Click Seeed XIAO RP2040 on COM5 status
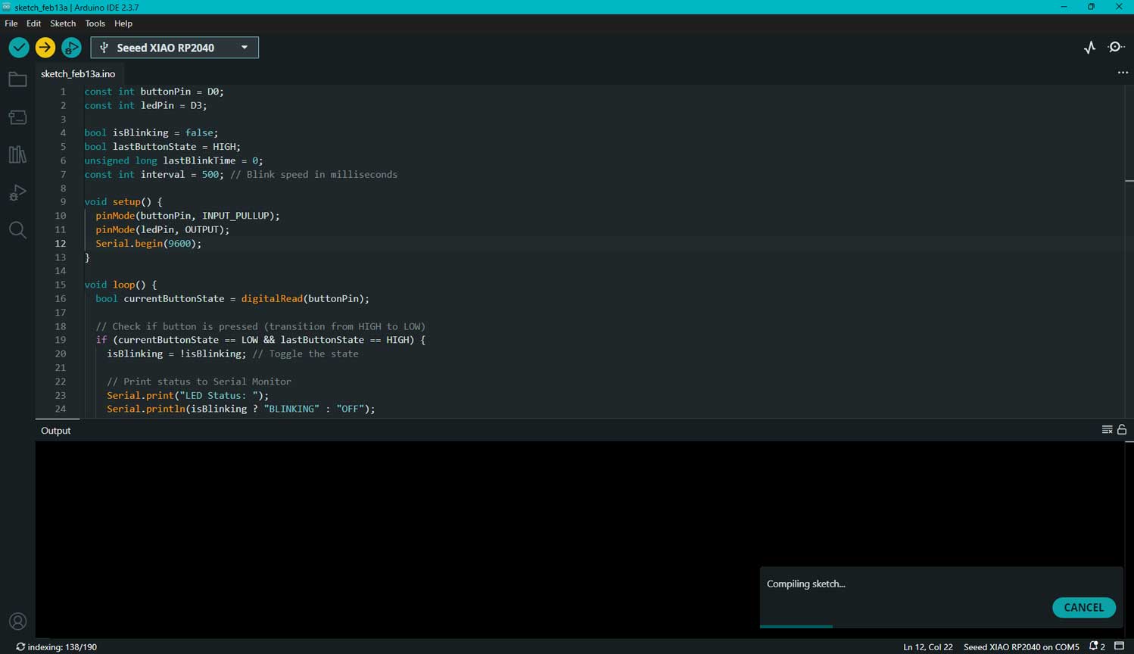Screen dimensions: 1134x654 1021,646
